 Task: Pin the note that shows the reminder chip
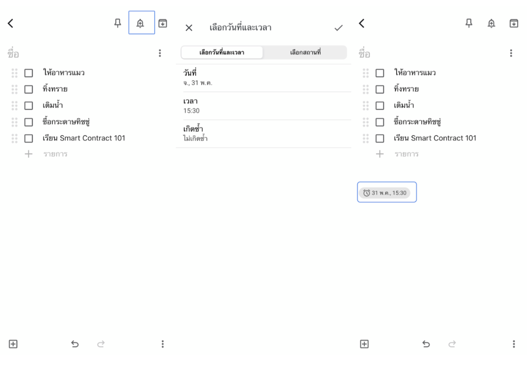tap(469, 23)
